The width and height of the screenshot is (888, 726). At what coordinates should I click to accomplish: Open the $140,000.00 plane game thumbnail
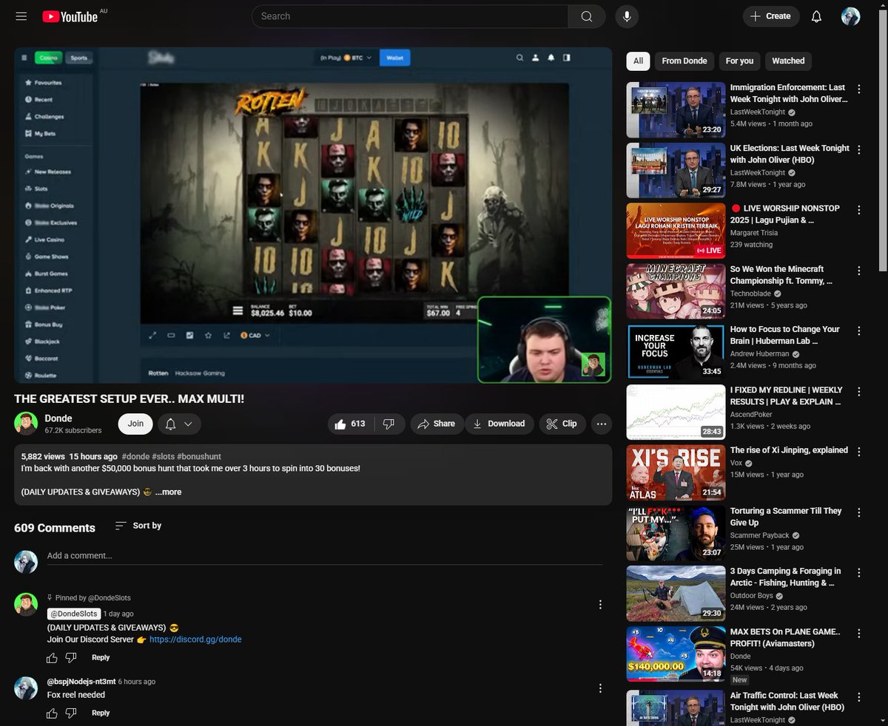click(x=676, y=654)
